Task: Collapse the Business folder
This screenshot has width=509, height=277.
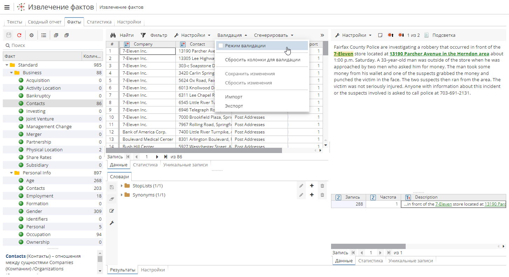Action: click(x=12, y=73)
